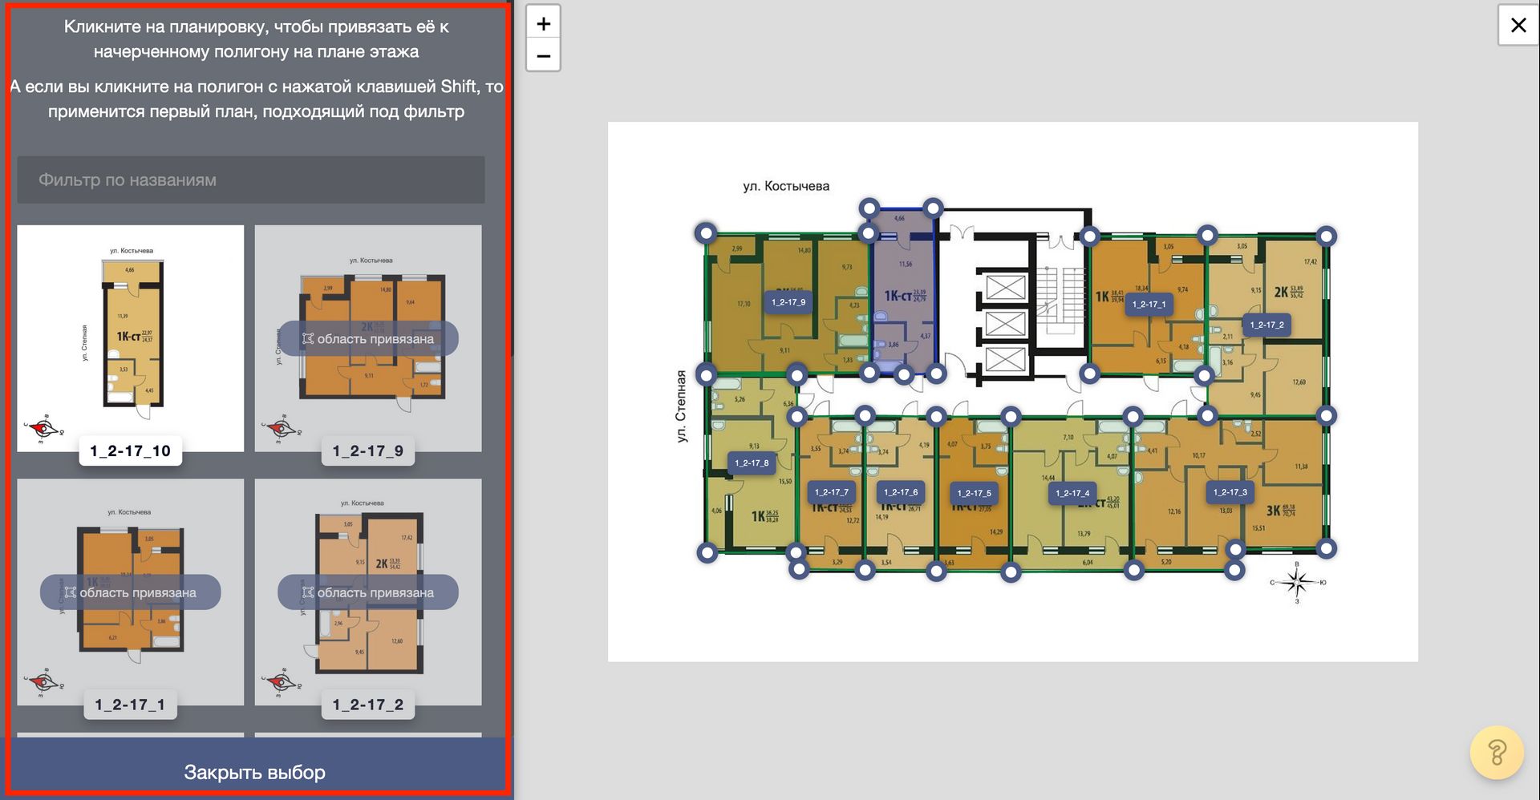Zoom in on the floor plan
Image resolution: width=1540 pixels, height=800 pixels.
pos(543,23)
